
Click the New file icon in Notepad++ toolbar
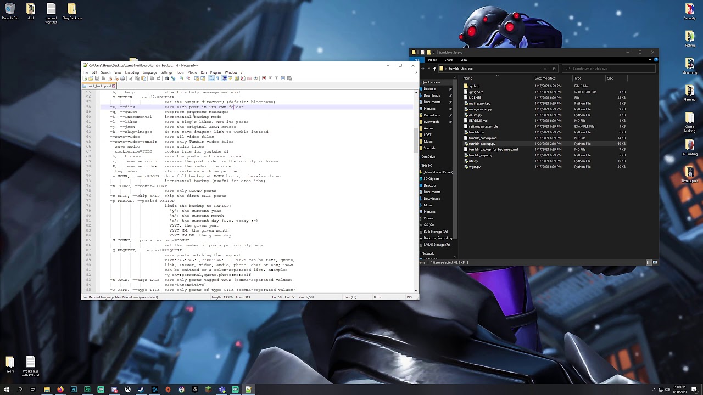click(85, 78)
